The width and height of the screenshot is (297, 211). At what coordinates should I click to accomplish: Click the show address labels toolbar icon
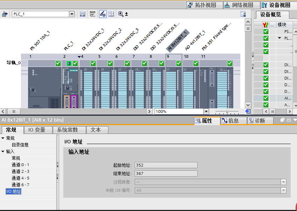click(x=83, y=14)
